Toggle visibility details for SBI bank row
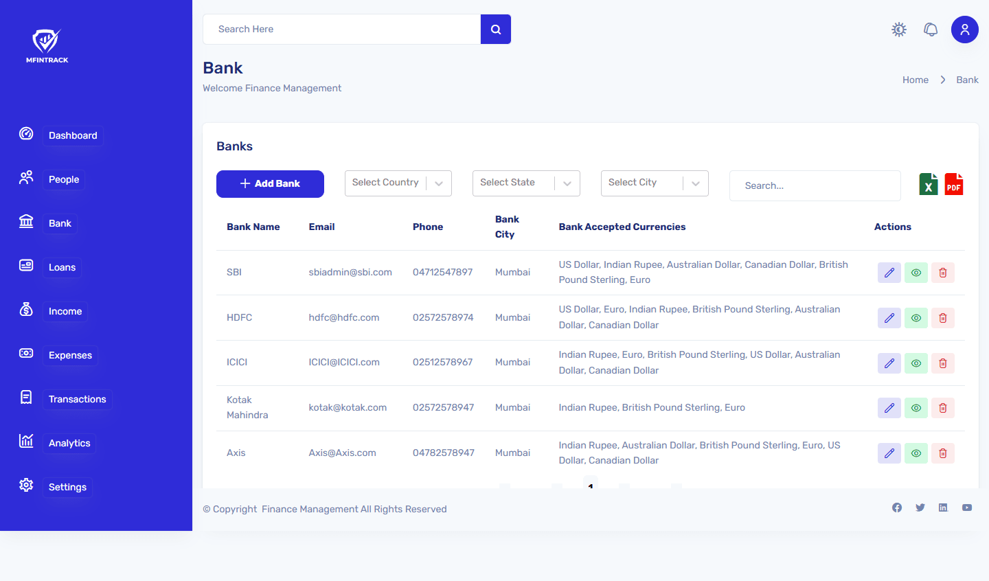 coord(916,273)
